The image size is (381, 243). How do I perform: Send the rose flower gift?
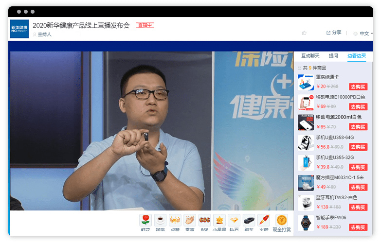click(x=145, y=220)
